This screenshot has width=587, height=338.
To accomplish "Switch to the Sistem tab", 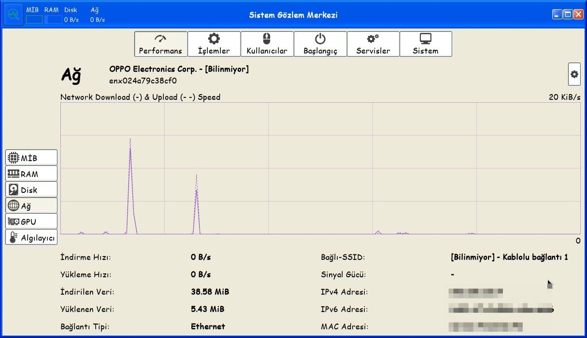I will point(426,44).
